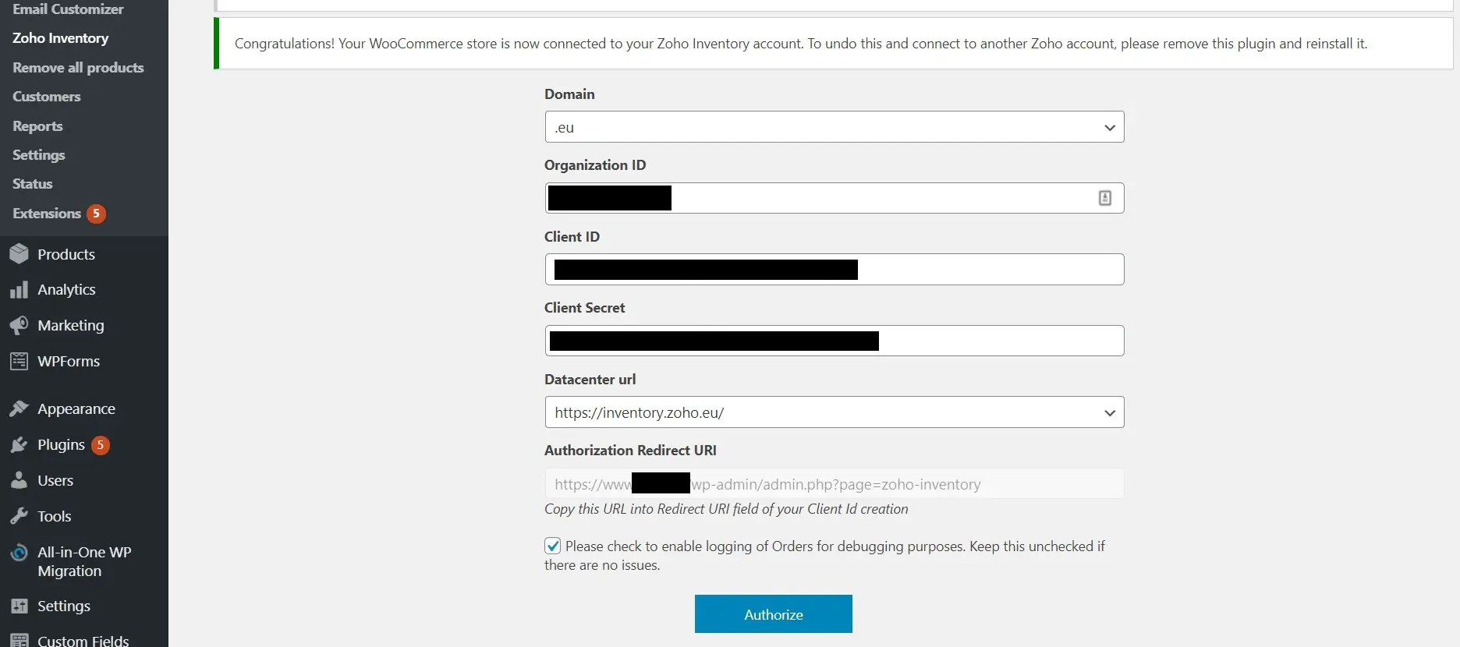Viewport: 1460px width, 647px height.
Task: Open WPForms from the sidebar icon
Action: click(19, 361)
